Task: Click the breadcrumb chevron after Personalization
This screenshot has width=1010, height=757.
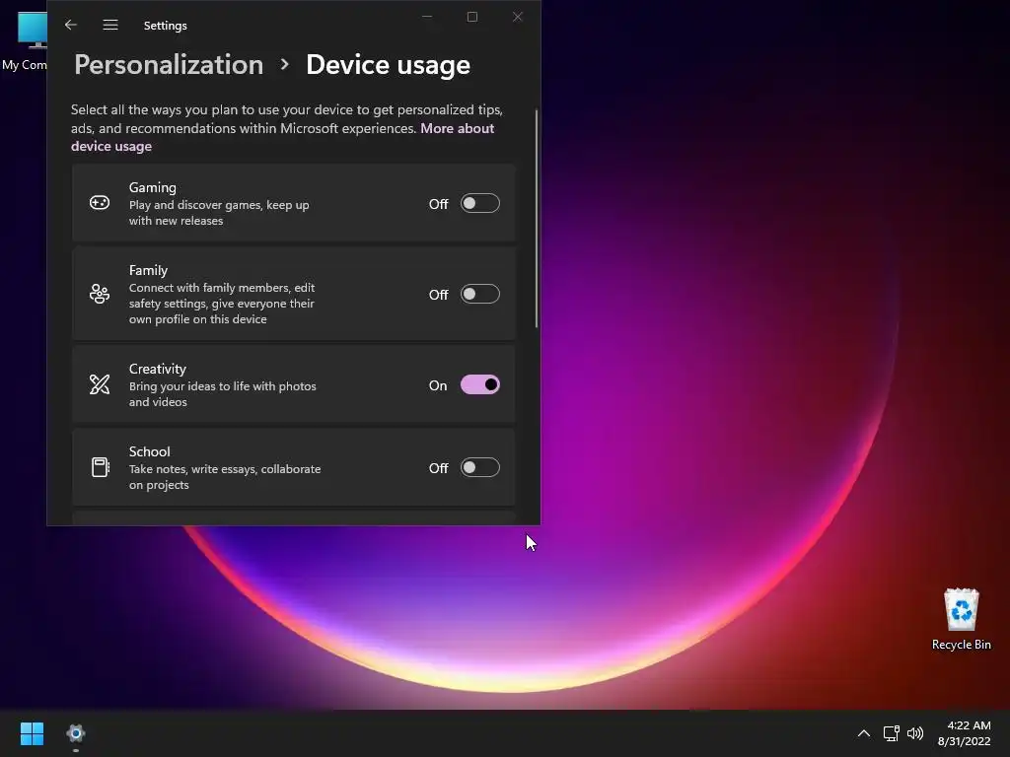Action: click(x=285, y=64)
